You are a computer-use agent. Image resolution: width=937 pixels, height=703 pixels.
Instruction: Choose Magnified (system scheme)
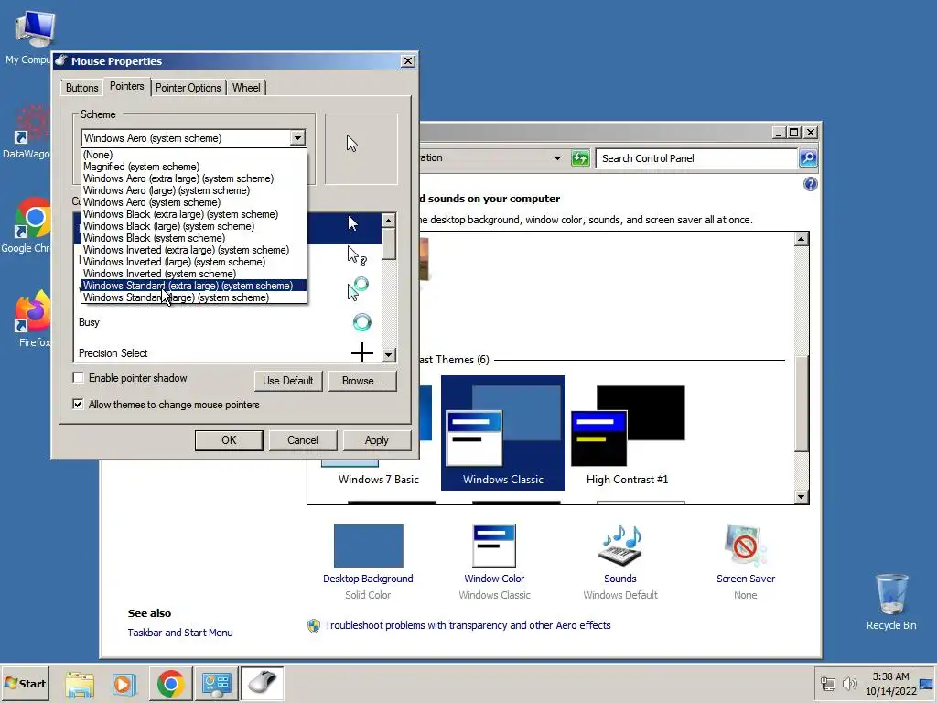tap(194, 167)
